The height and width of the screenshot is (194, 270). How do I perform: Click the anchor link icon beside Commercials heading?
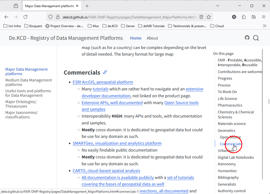click(x=105, y=72)
